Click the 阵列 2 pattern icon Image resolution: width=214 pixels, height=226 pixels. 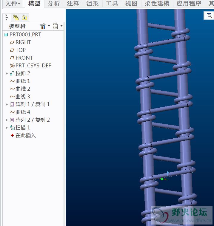(12, 120)
